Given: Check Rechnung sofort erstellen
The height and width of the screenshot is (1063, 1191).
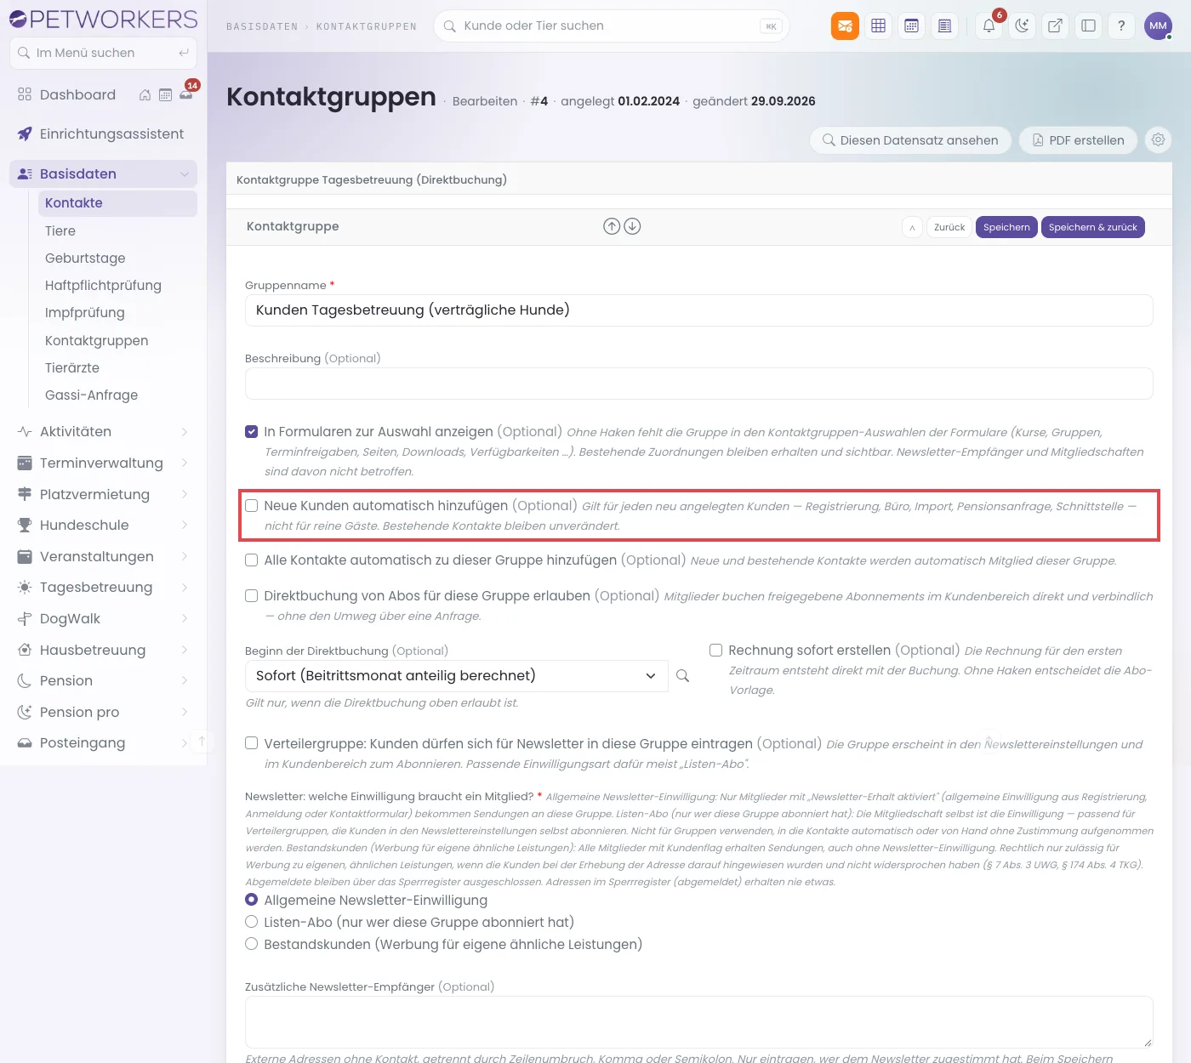Looking at the screenshot, I should (716, 651).
